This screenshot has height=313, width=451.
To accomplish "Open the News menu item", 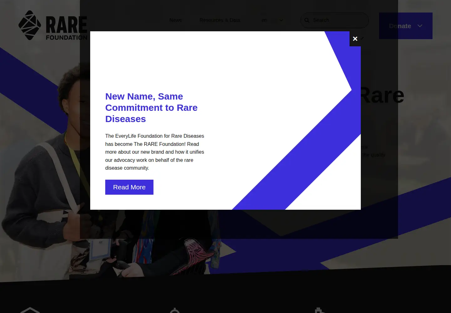I will pyautogui.click(x=176, y=20).
